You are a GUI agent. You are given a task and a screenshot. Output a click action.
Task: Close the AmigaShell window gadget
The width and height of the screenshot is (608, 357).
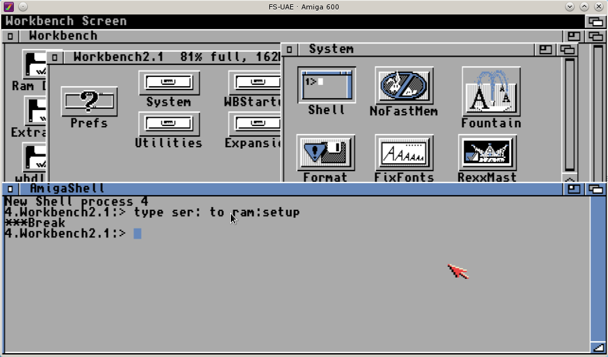[x=11, y=189]
